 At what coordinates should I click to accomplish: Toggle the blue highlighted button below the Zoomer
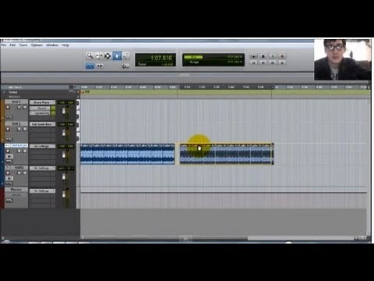click(x=90, y=66)
